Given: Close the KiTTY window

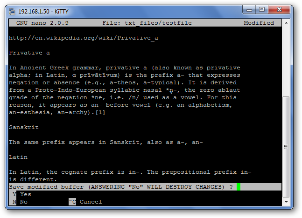Looking at the screenshot, I should click(x=279, y=10).
